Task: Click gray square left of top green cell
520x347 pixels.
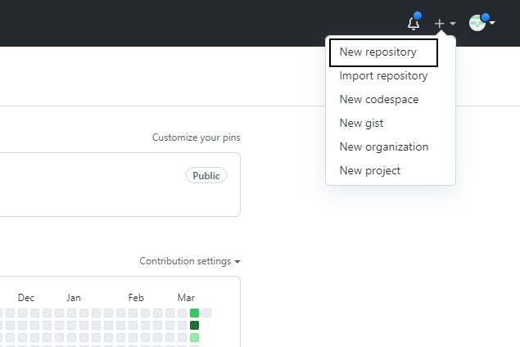Action: point(182,313)
